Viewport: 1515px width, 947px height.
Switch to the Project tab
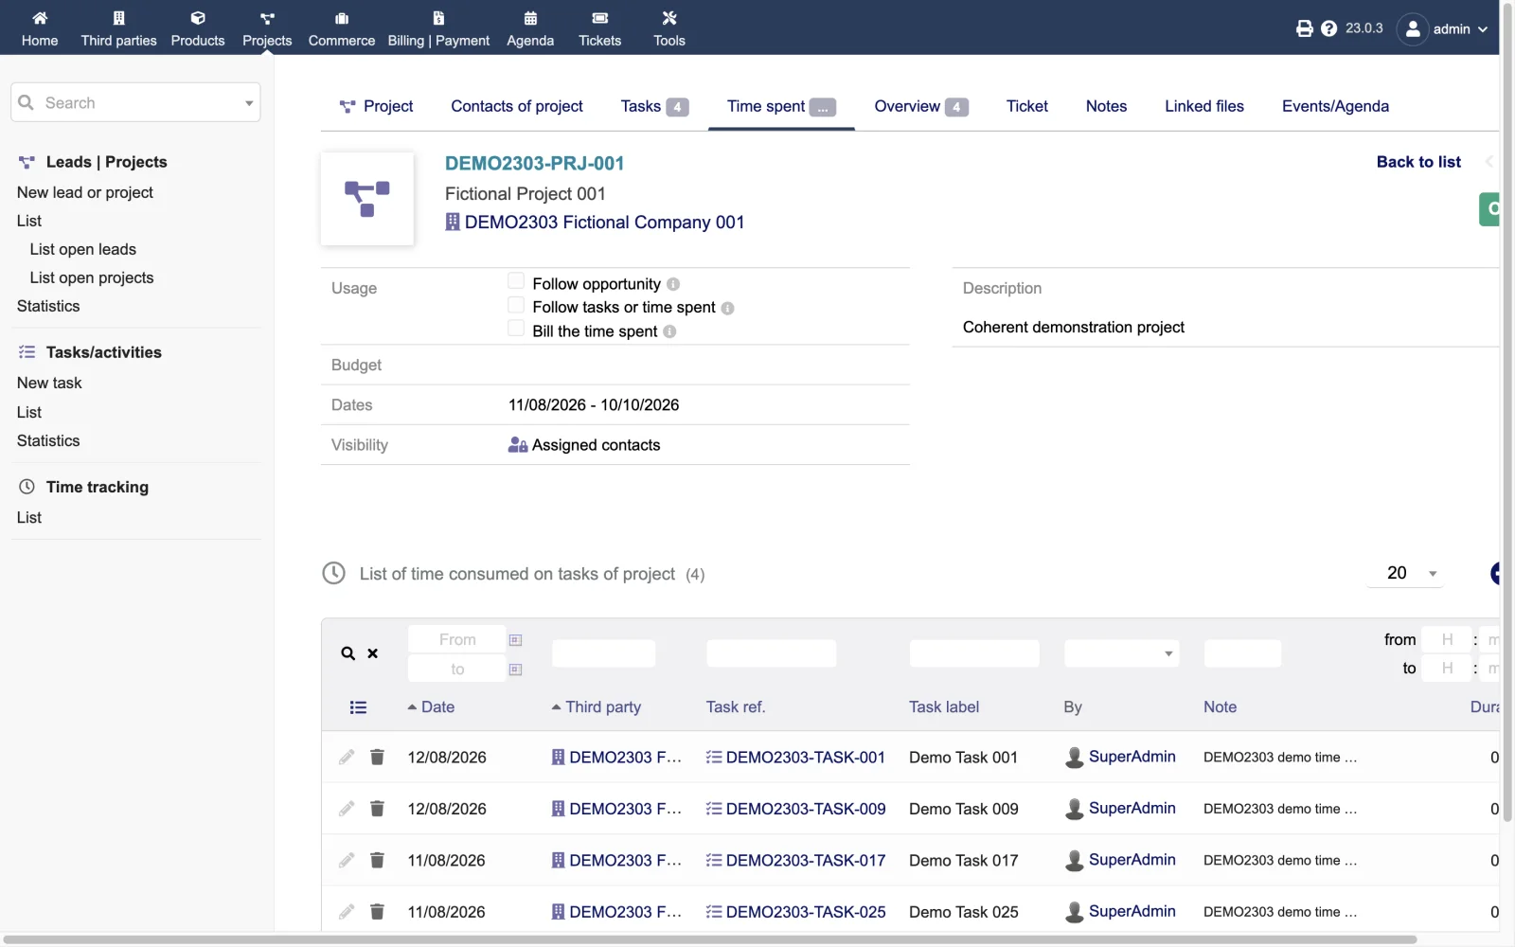tap(376, 106)
